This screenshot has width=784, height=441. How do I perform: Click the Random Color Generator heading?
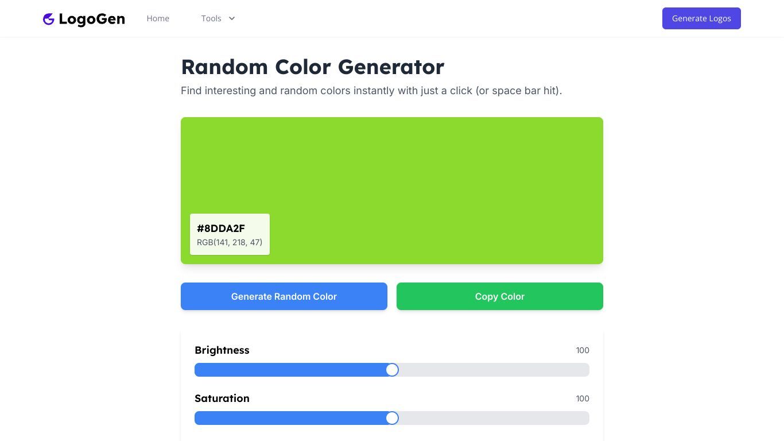pos(313,67)
